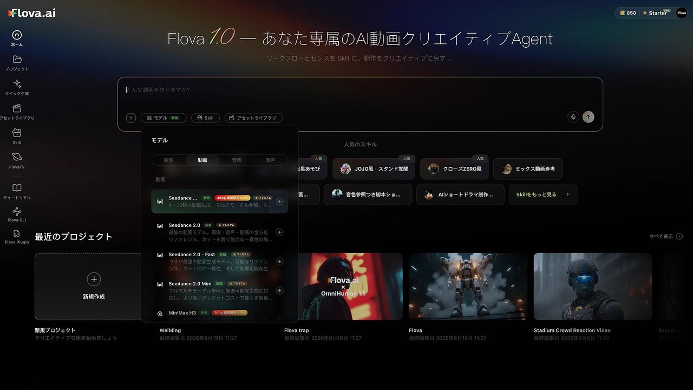Open the クローズZERO風 skill
This screenshot has height=390, width=693.
tap(454, 169)
